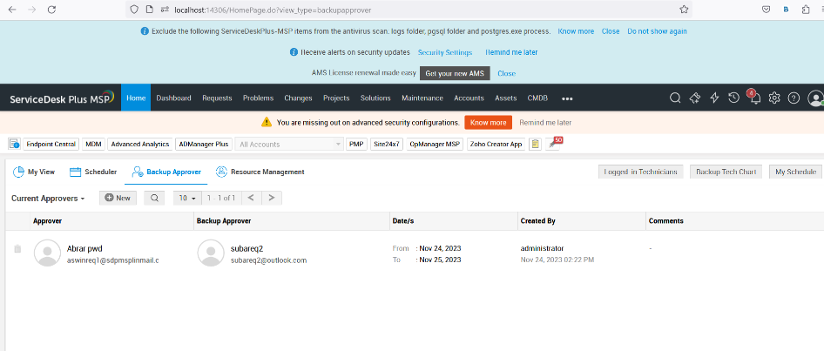Click the lightning bolt quick actions icon
The height and width of the screenshot is (351, 824).
point(714,98)
